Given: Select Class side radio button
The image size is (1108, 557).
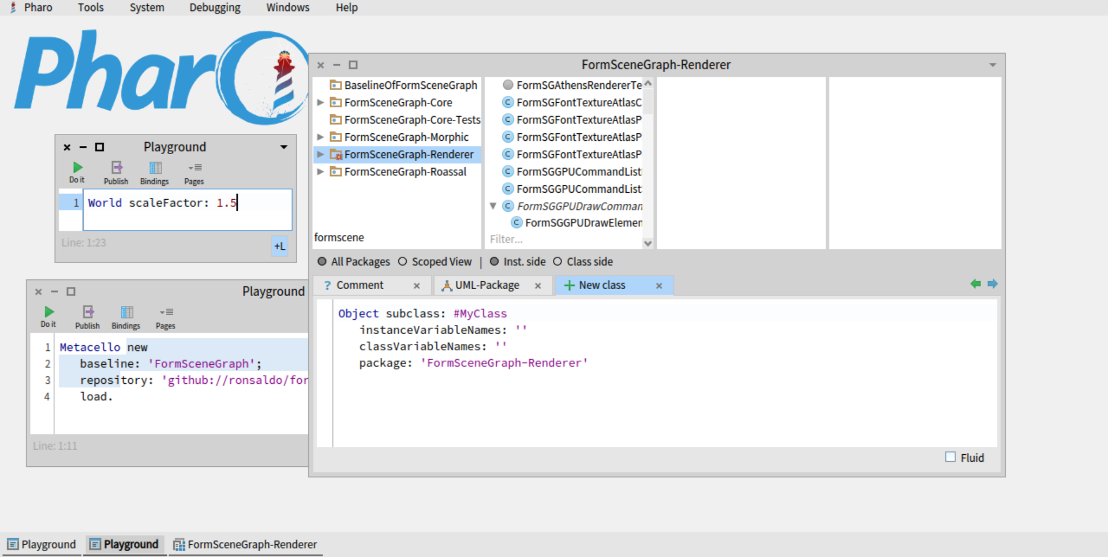Looking at the screenshot, I should pyautogui.click(x=557, y=261).
